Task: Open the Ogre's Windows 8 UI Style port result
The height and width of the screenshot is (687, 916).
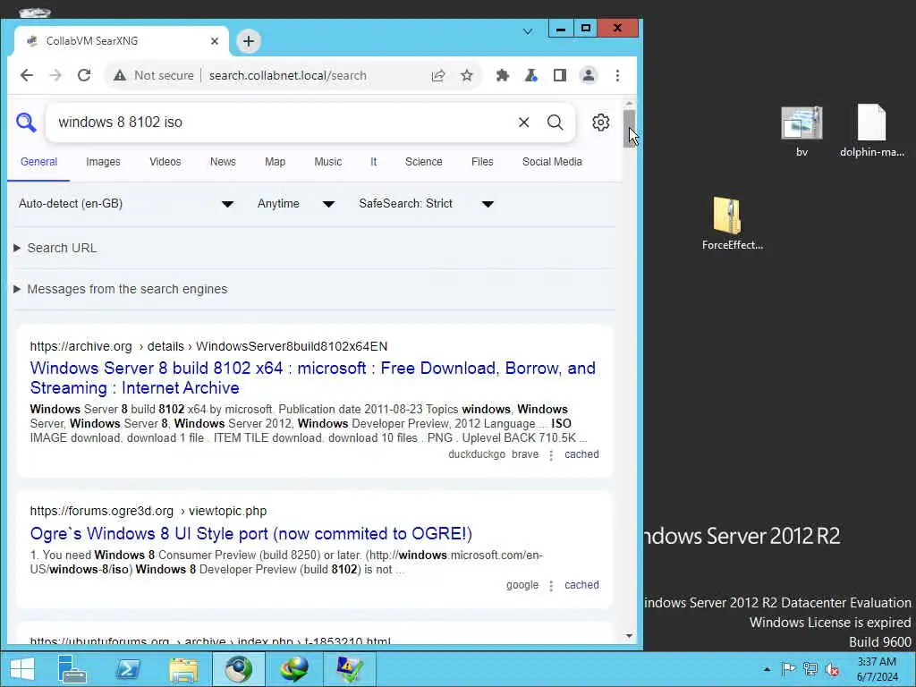Action: [x=251, y=534]
